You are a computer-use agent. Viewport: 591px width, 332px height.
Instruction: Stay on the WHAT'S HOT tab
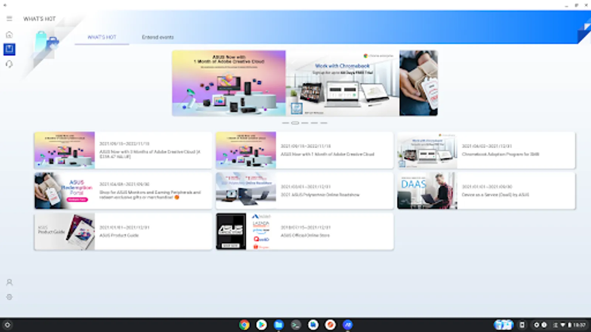point(102,37)
